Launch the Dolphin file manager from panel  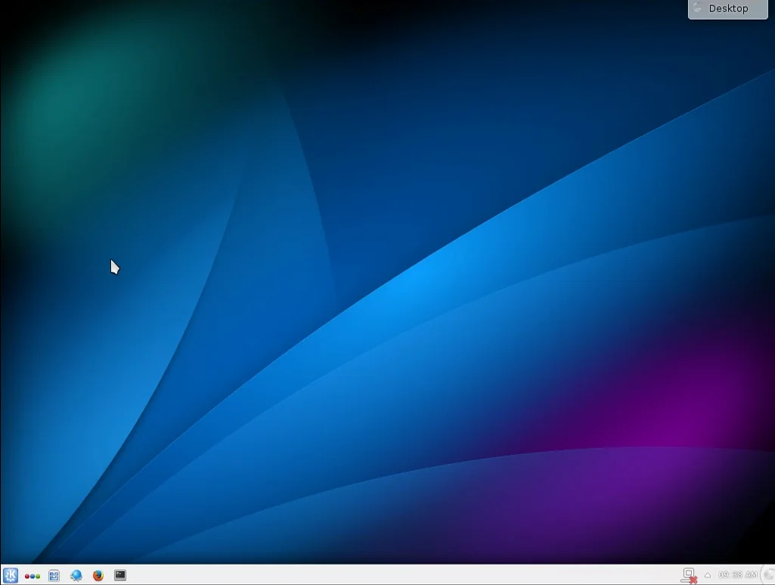tap(54, 575)
